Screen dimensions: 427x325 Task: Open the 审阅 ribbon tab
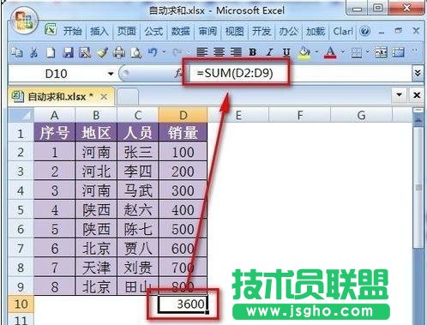pyautogui.click(x=207, y=31)
